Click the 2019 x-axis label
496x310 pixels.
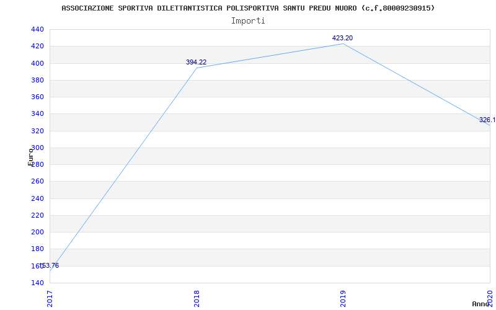[343, 299]
